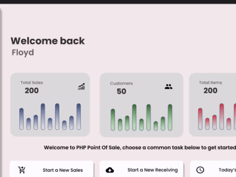The height and width of the screenshot is (177, 236).
Task: Select the Customers value 50
Action: (x=121, y=91)
